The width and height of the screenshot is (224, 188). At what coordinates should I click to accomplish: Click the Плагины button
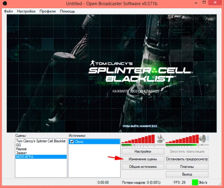point(187,167)
